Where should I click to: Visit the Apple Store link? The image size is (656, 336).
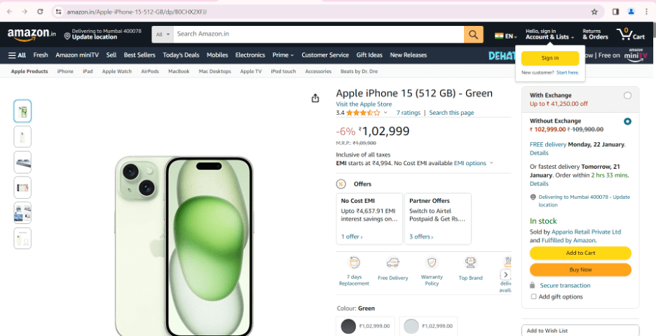[364, 104]
